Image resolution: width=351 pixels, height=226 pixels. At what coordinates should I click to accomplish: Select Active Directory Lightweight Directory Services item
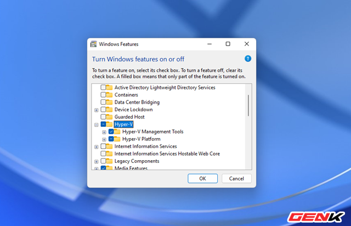pos(165,87)
